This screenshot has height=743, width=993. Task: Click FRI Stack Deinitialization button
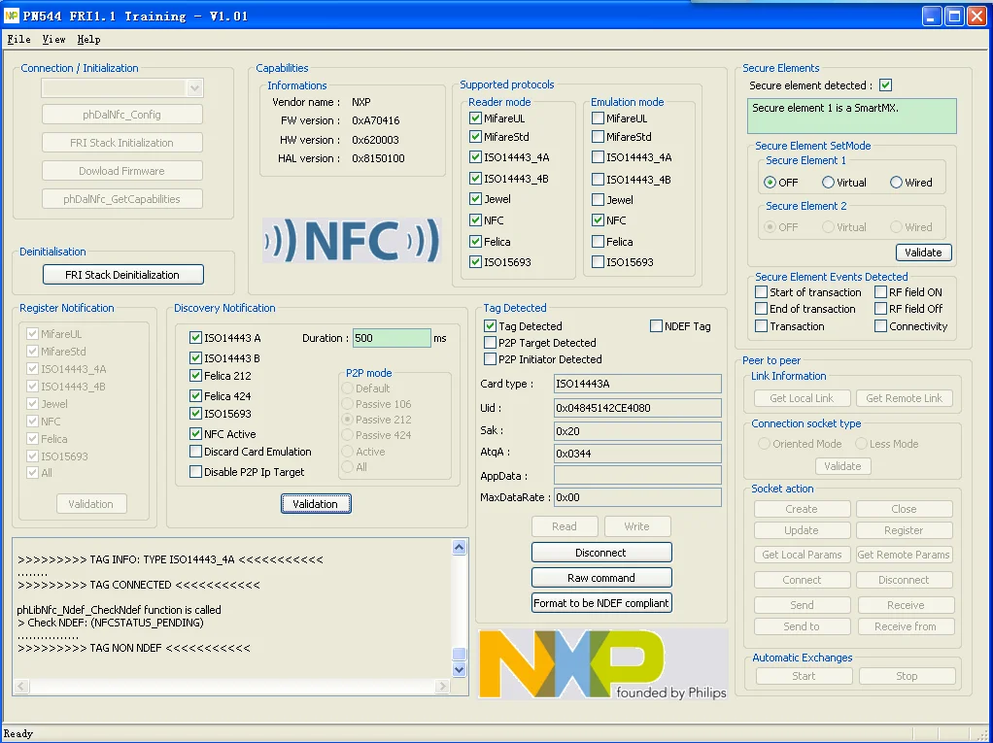pyautogui.click(x=122, y=275)
